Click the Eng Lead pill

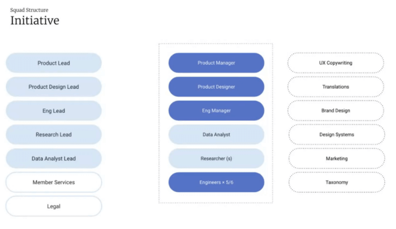point(54,111)
